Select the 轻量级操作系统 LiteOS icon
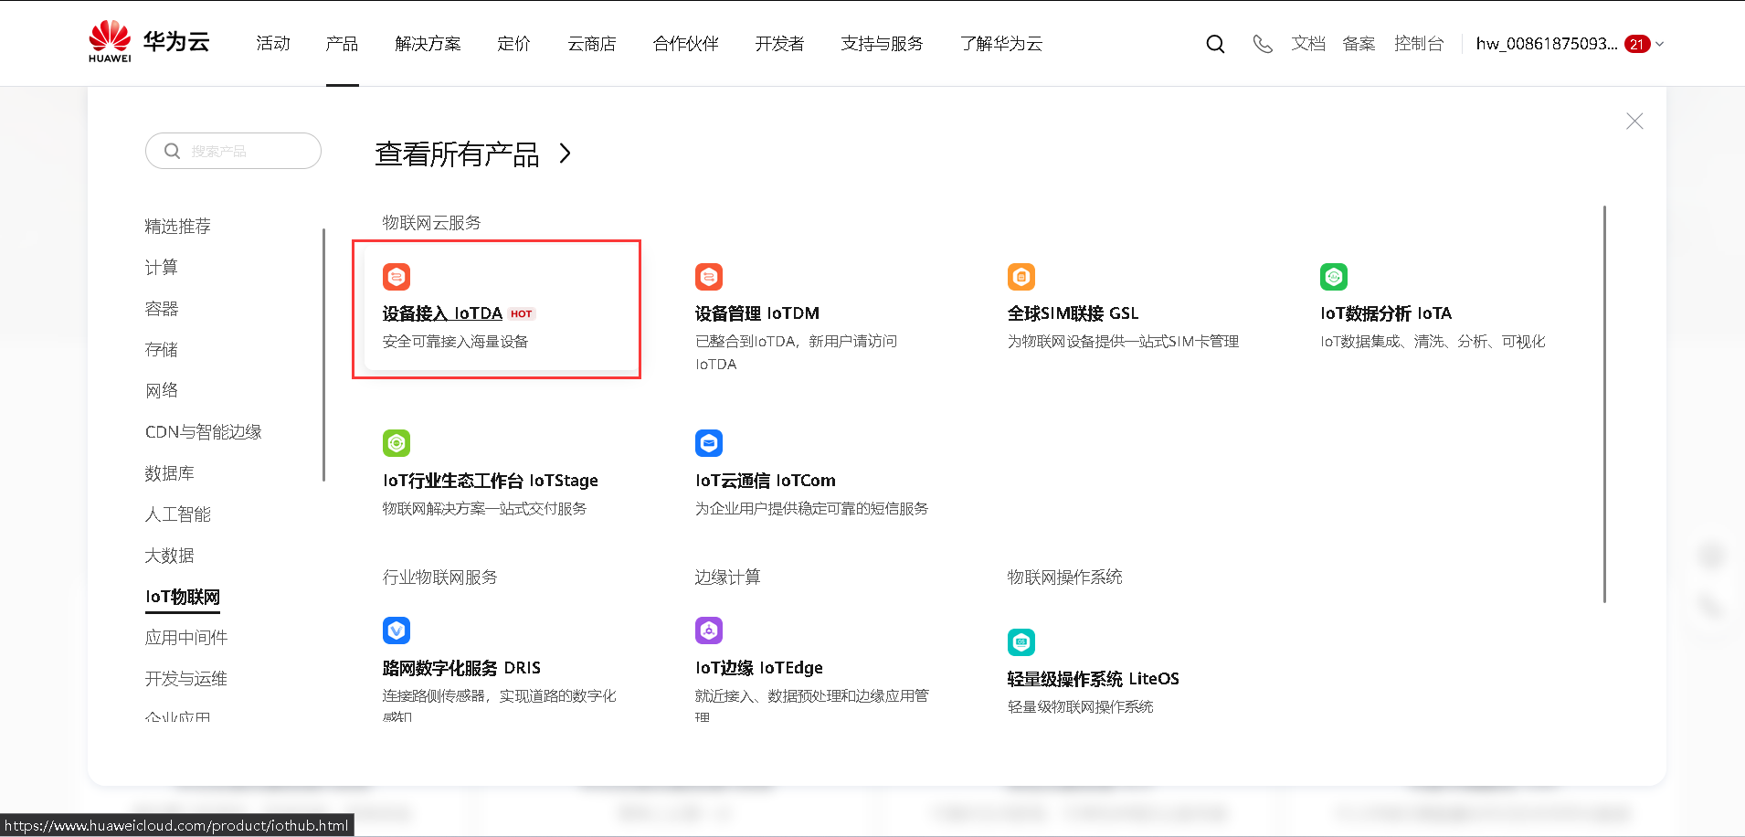 pyautogui.click(x=1021, y=641)
